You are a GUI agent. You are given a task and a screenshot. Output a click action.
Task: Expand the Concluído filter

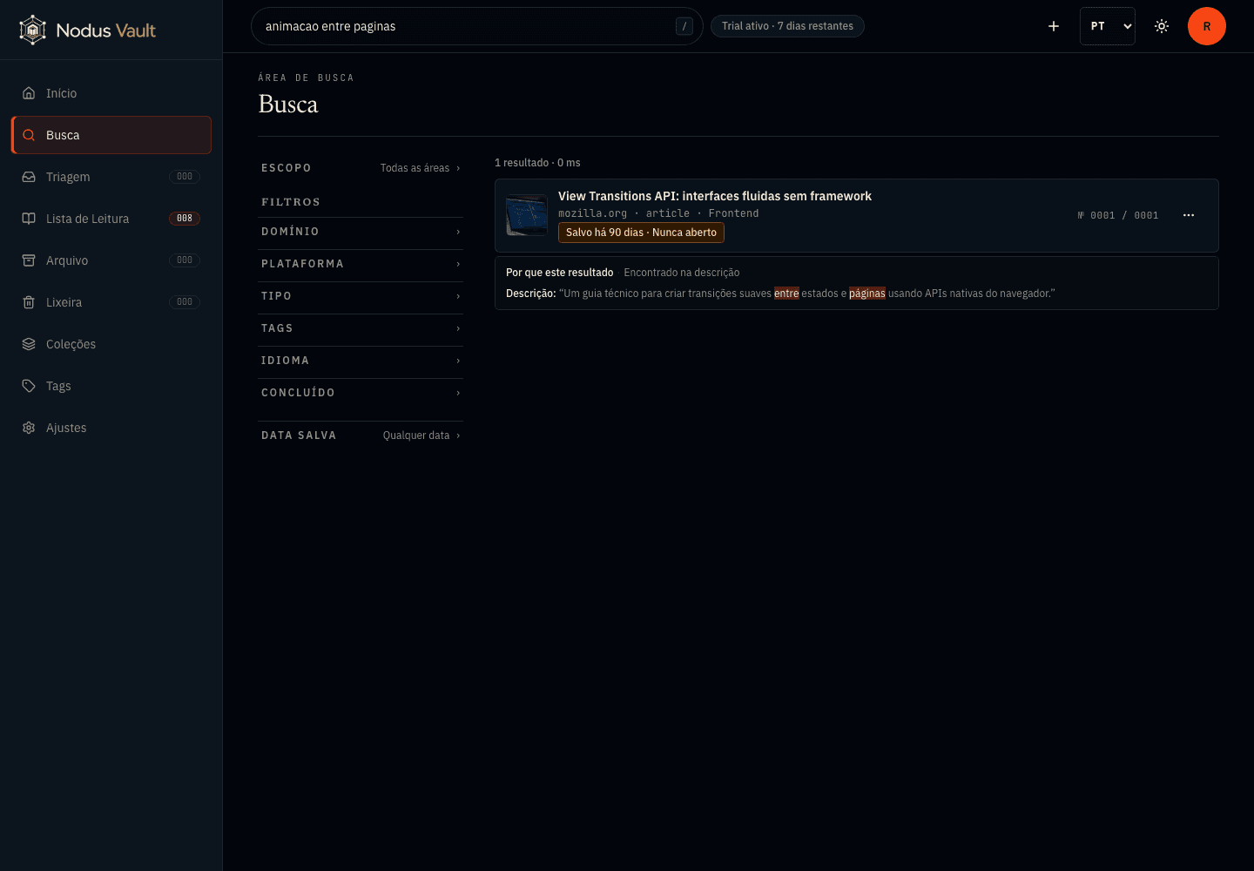tap(361, 393)
